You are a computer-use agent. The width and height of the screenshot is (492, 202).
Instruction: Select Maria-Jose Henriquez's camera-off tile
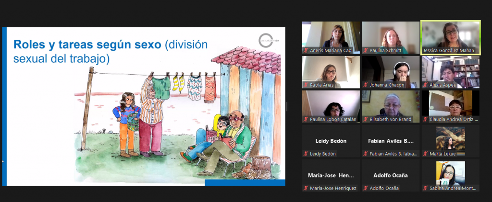(x=331, y=175)
